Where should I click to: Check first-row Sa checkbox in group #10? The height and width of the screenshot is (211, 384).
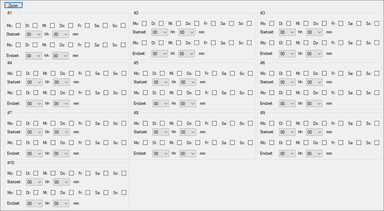pos(106,173)
